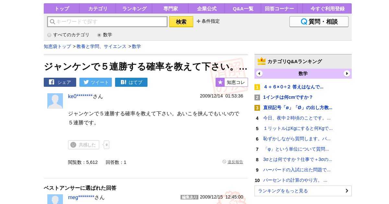The width and height of the screenshot is (389, 204).
Task: Open ranking 3: 直径記号の出し方
Action: [x=298, y=108]
